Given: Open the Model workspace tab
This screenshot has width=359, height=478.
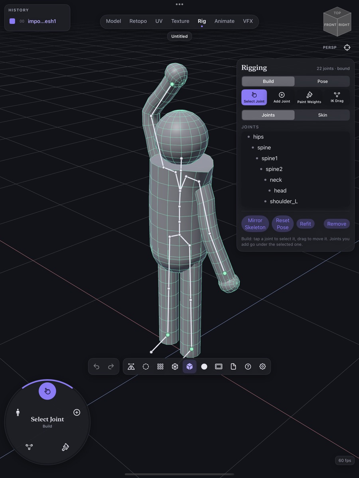Looking at the screenshot, I should coord(113,21).
